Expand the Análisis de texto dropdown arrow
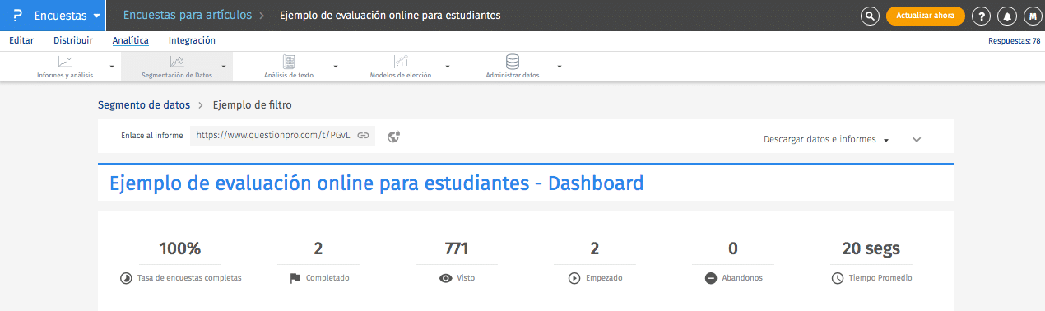 [x=336, y=67]
